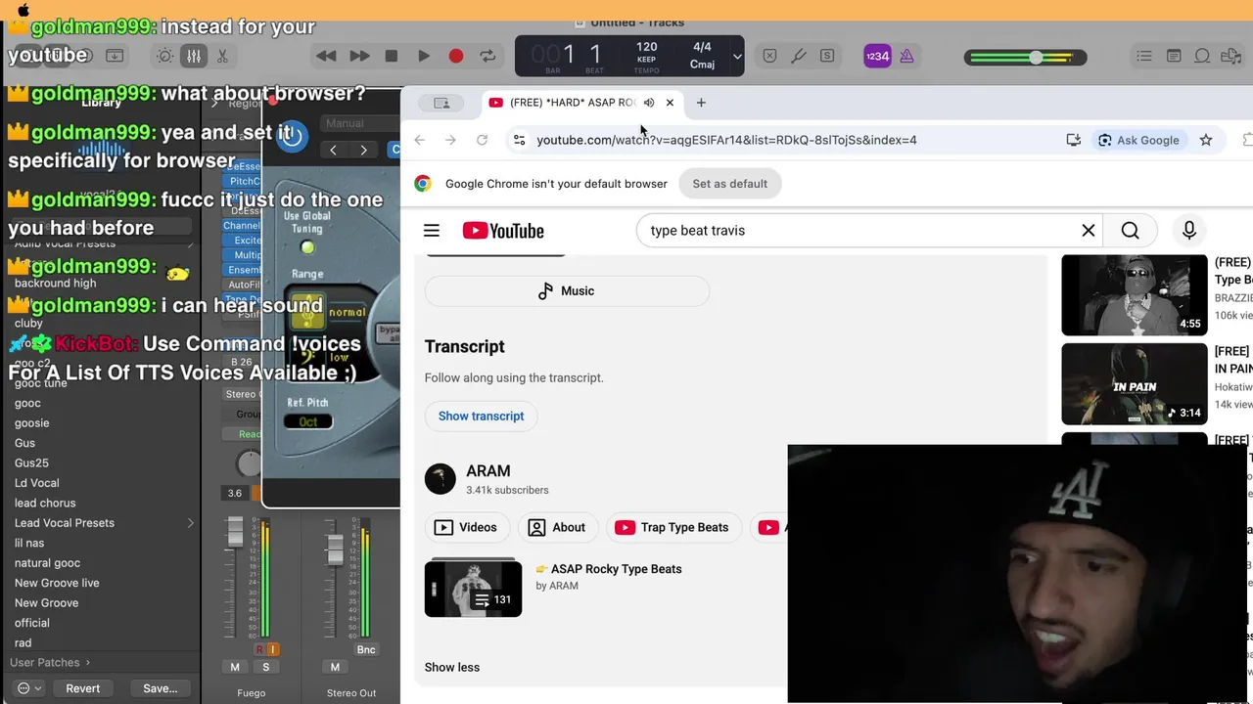The width and height of the screenshot is (1253, 704).
Task: Select the low range bass clef button
Action: [306, 359]
